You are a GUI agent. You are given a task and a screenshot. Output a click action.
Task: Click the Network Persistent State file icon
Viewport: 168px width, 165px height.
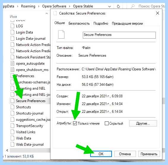pos(12,57)
